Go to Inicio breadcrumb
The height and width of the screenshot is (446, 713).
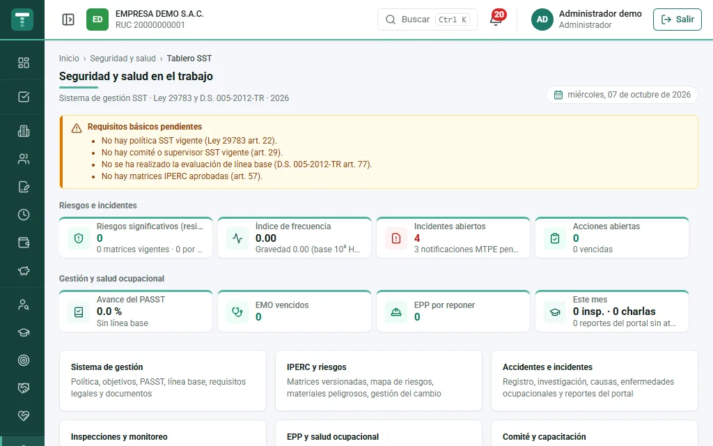pos(69,59)
